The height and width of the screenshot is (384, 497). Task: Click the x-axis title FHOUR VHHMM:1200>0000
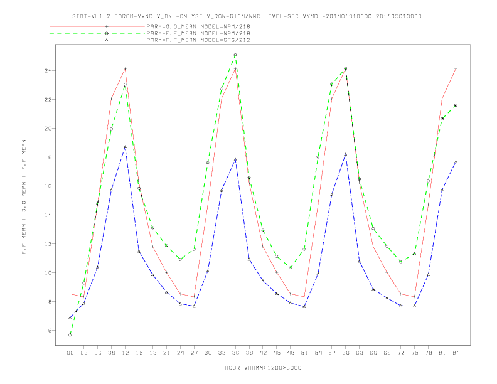pos(261,368)
